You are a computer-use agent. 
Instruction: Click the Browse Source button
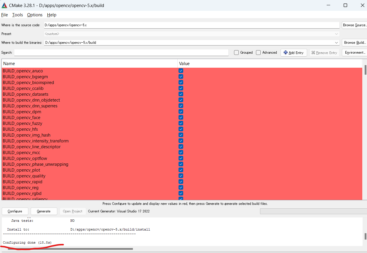point(354,25)
